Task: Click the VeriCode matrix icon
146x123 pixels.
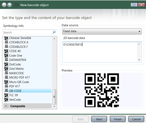Action: pos(6,100)
